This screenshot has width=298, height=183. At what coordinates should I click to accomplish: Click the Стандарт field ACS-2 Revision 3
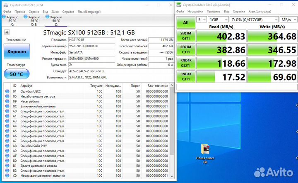121,71
